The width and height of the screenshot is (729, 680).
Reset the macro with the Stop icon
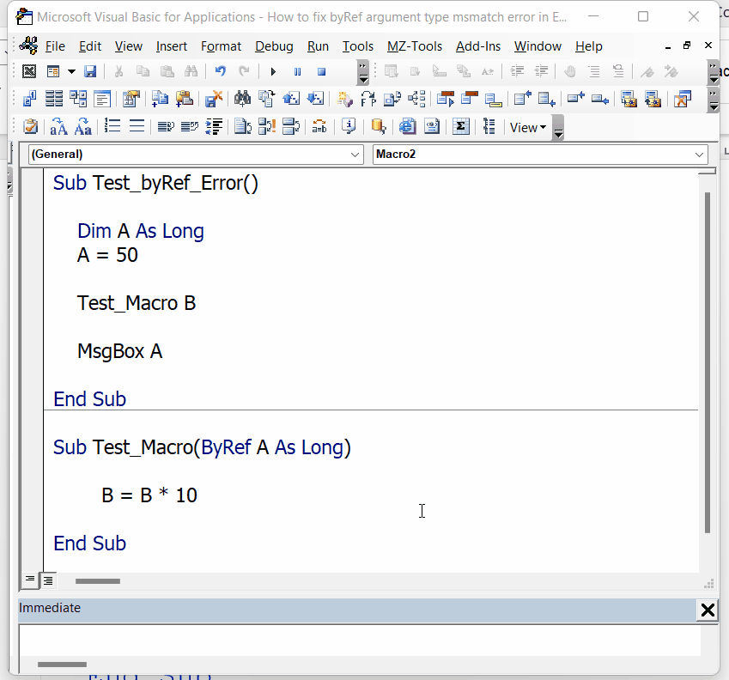pos(320,71)
